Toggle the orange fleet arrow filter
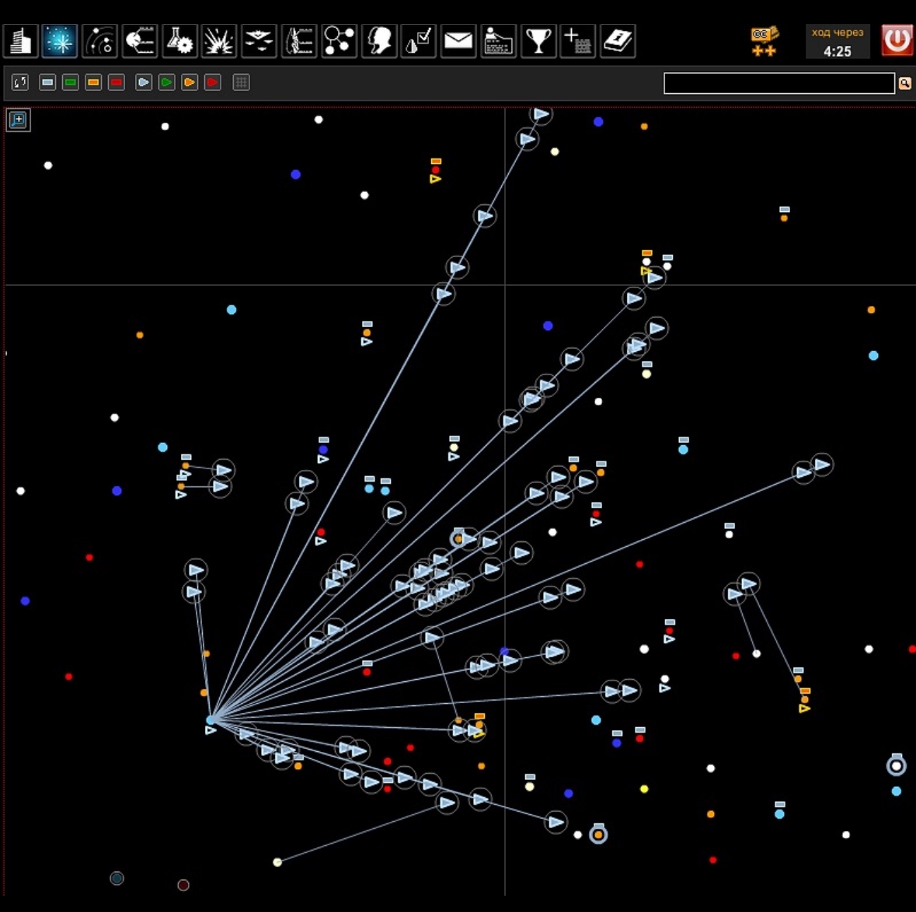This screenshot has width=916, height=912. [190, 82]
